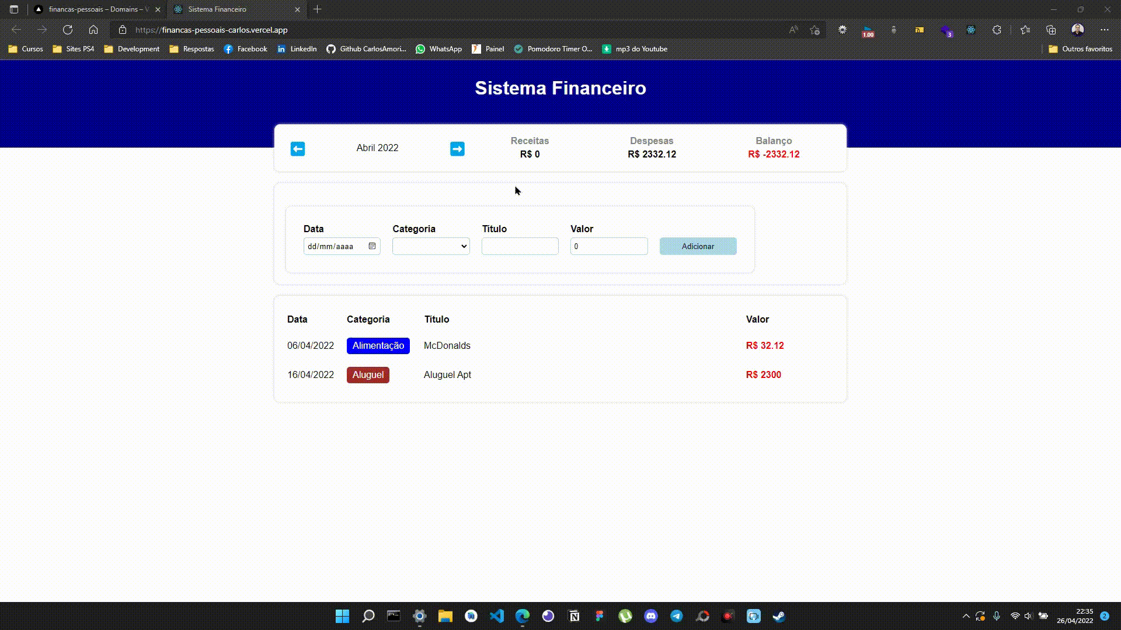Click the address bar URL
The width and height of the screenshot is (1121, 630).
pos(211,30)
